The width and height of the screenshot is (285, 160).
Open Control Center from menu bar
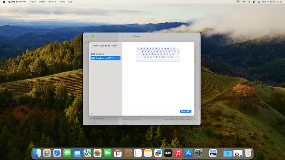(x=254, y=2)
